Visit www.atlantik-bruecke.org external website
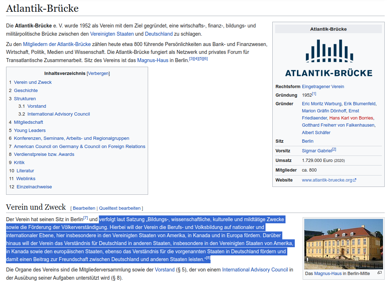Screen dimensions: 389x285 329,180
